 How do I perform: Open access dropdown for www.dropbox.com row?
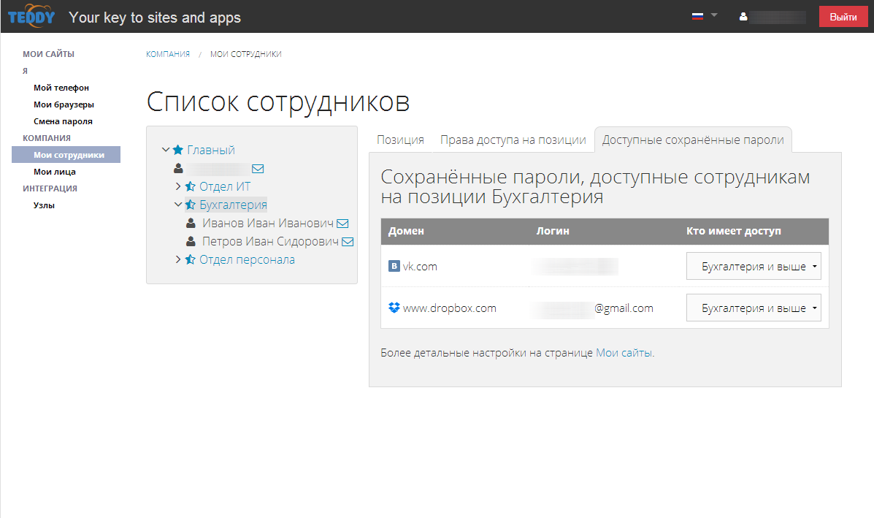tap(754, 308)
